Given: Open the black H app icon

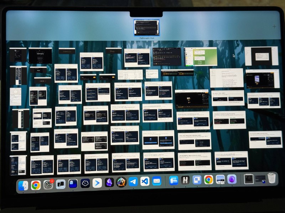Looking at the screenshot, I should 185,180.
